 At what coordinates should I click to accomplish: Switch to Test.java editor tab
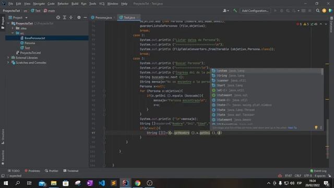pyautogui.click(x=129, y=17)
